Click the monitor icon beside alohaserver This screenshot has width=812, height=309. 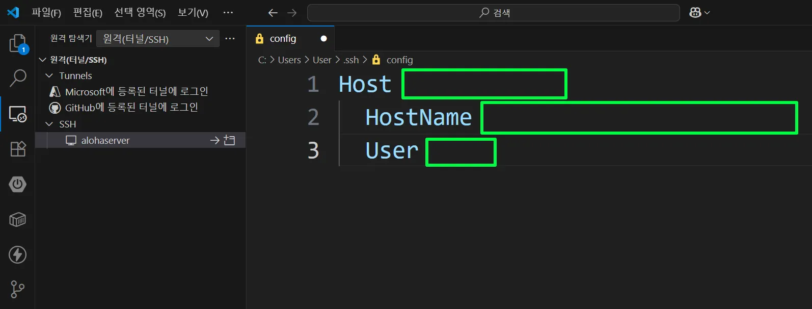tap(71, 140)
